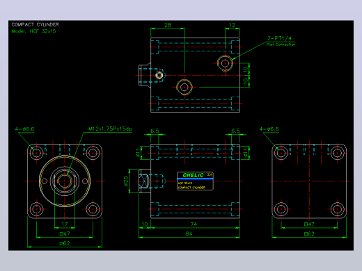Image resolution: width=362 pixels, height=271 pixels.
Task: Click "□62" dimension under the plain rear view
Action: (x=309, y=234)
